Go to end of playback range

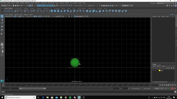coord(175,85)
